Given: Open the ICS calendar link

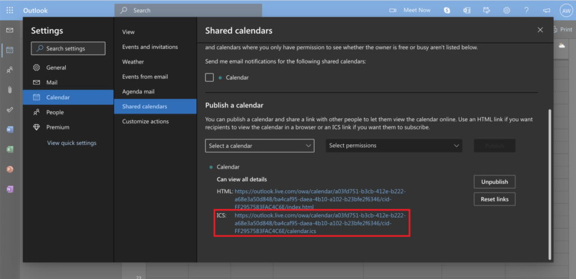Looking at the screenshot, I should point(320,223).
